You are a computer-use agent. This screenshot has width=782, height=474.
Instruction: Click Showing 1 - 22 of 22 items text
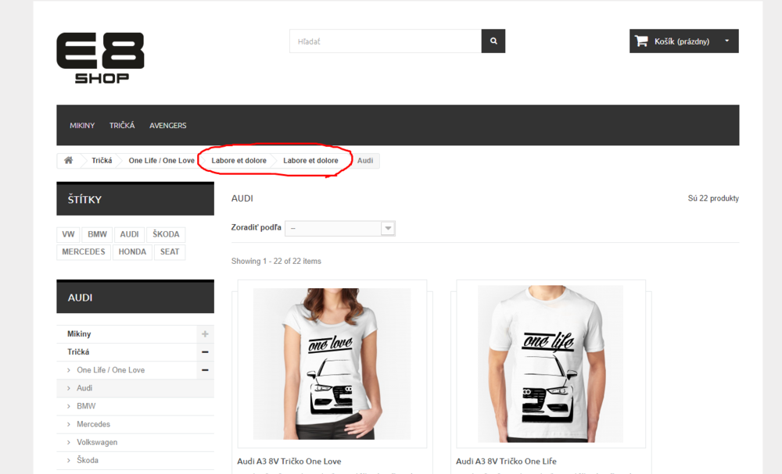tap(276, 261)
